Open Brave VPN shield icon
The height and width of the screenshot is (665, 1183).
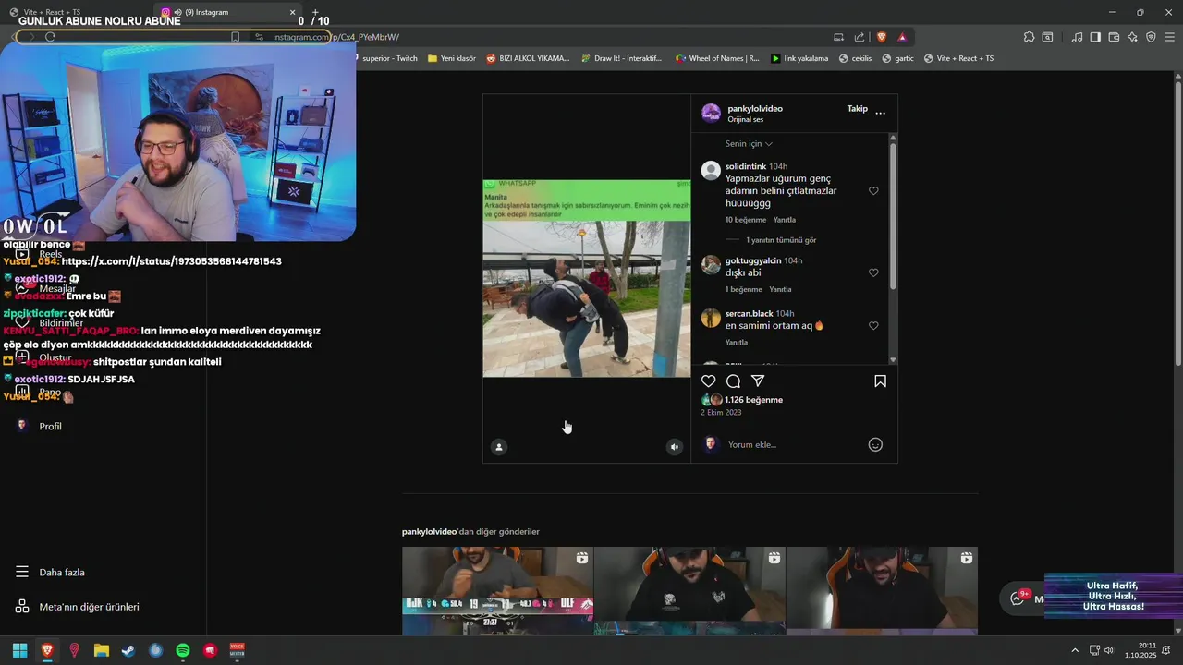click(1151, 37)
